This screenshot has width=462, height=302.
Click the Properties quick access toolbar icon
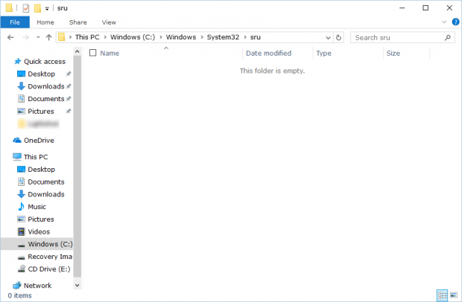(26, 8)
